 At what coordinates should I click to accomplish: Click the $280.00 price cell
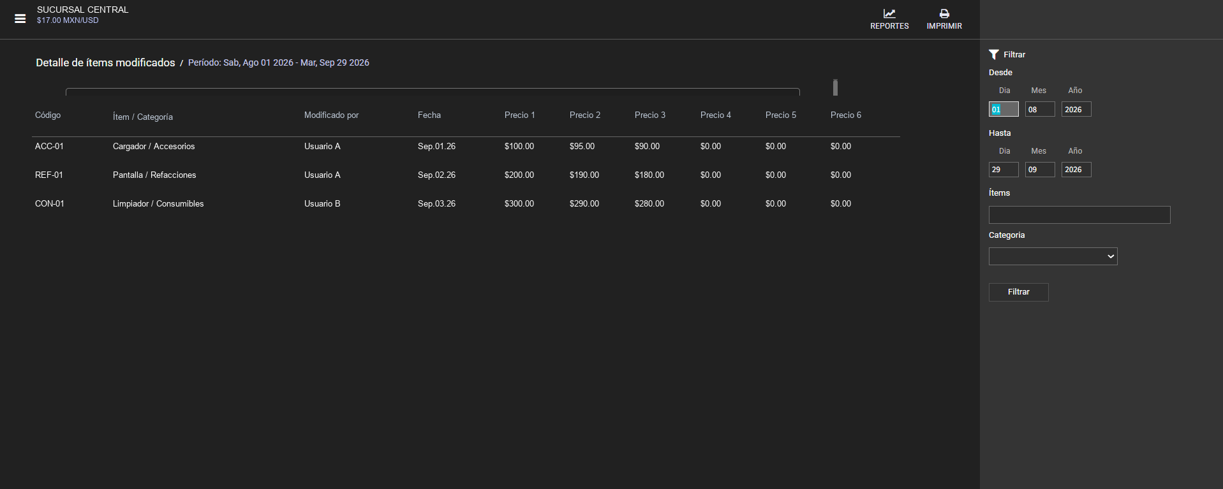(649, 204)
